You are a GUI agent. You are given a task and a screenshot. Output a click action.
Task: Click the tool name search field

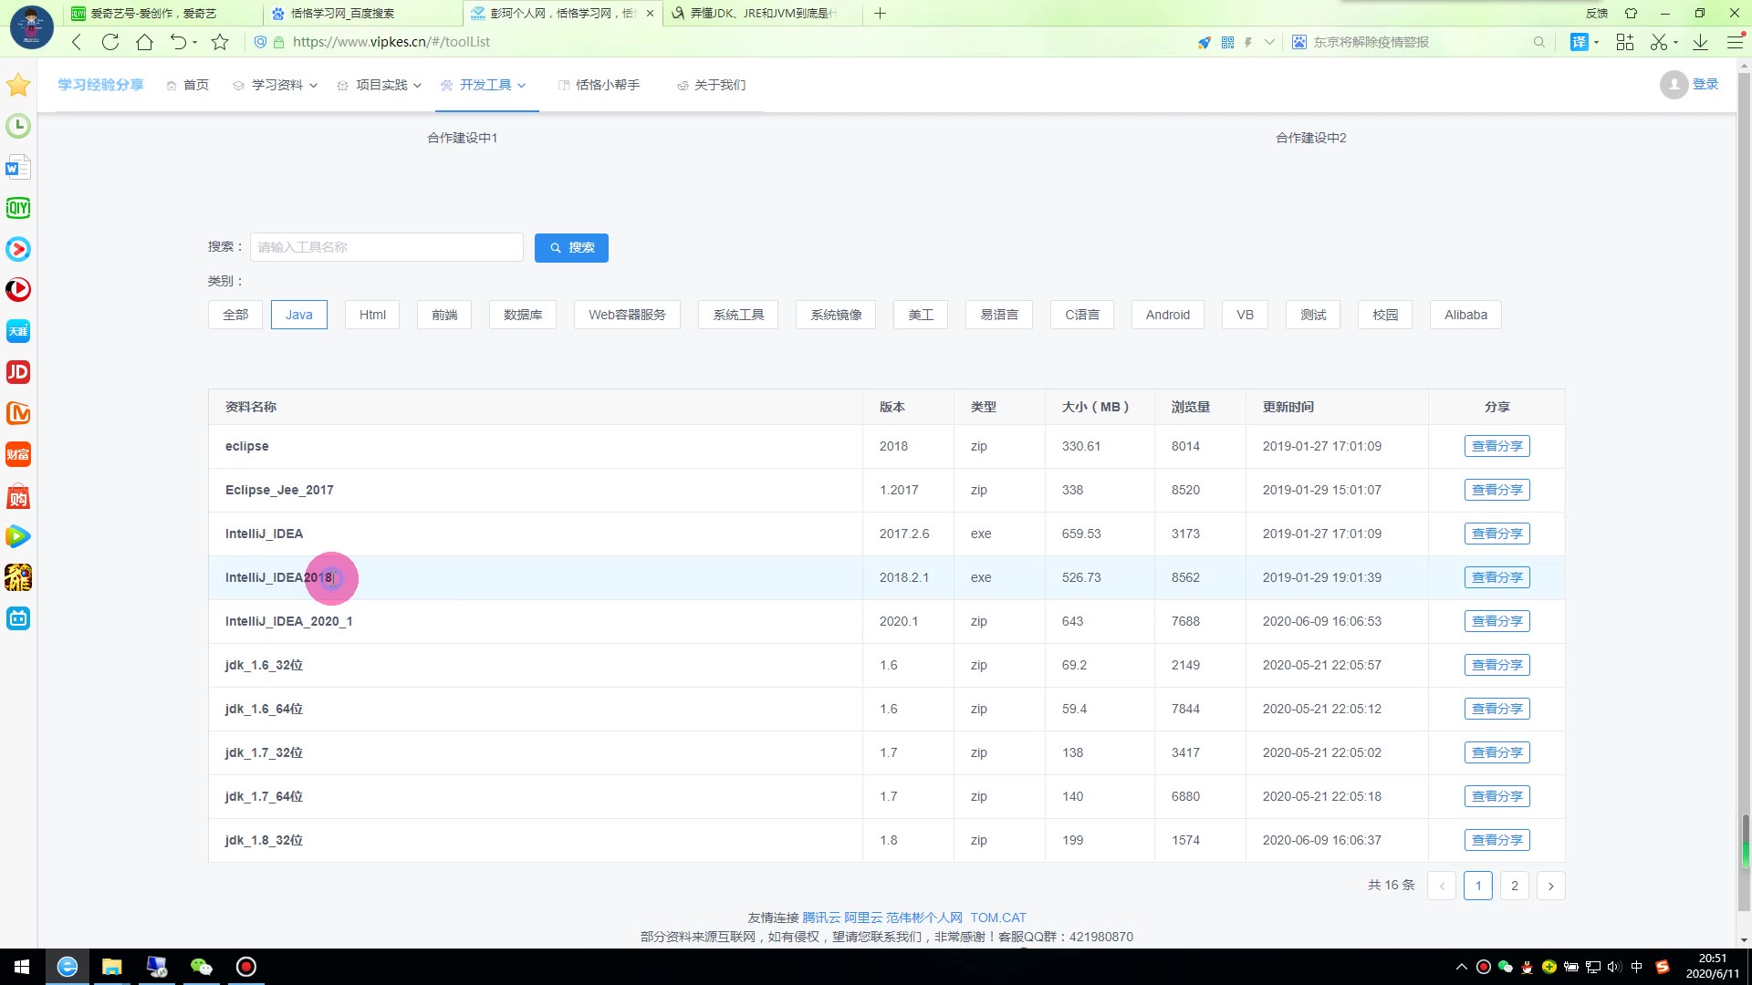tap(387, 247)
